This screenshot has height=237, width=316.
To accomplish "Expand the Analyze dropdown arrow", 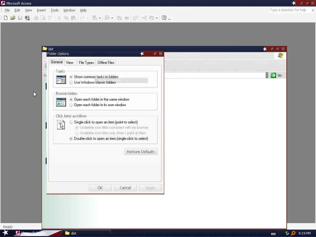I will coord(112,18).
